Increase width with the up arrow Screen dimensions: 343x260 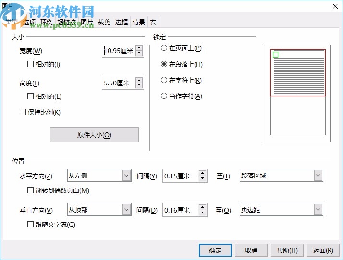[x=139, y=47]
